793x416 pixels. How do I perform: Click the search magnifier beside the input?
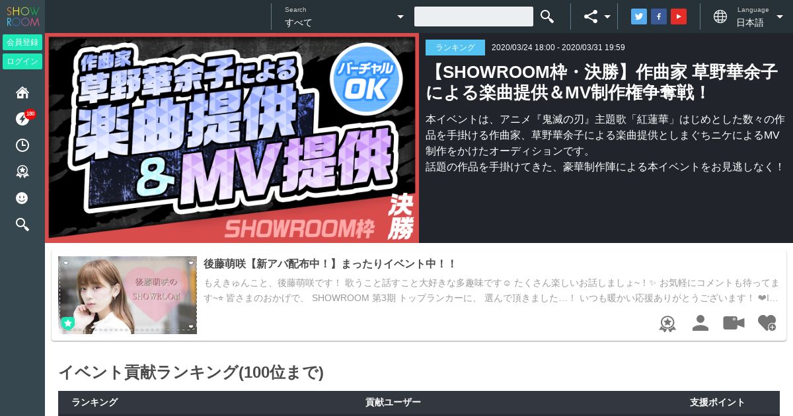547,17
